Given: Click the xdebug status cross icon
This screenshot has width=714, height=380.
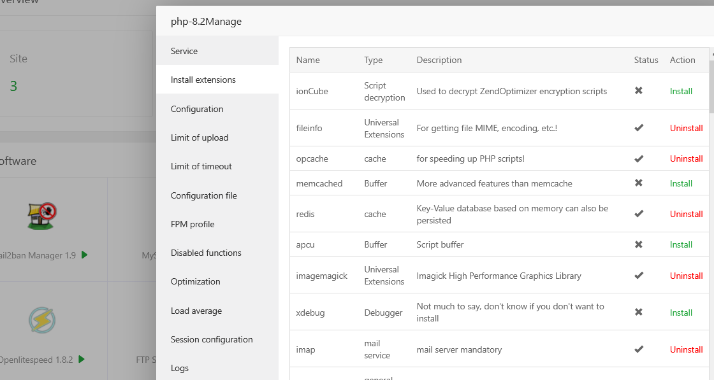Looking at the screenshot, I should 639,313.
